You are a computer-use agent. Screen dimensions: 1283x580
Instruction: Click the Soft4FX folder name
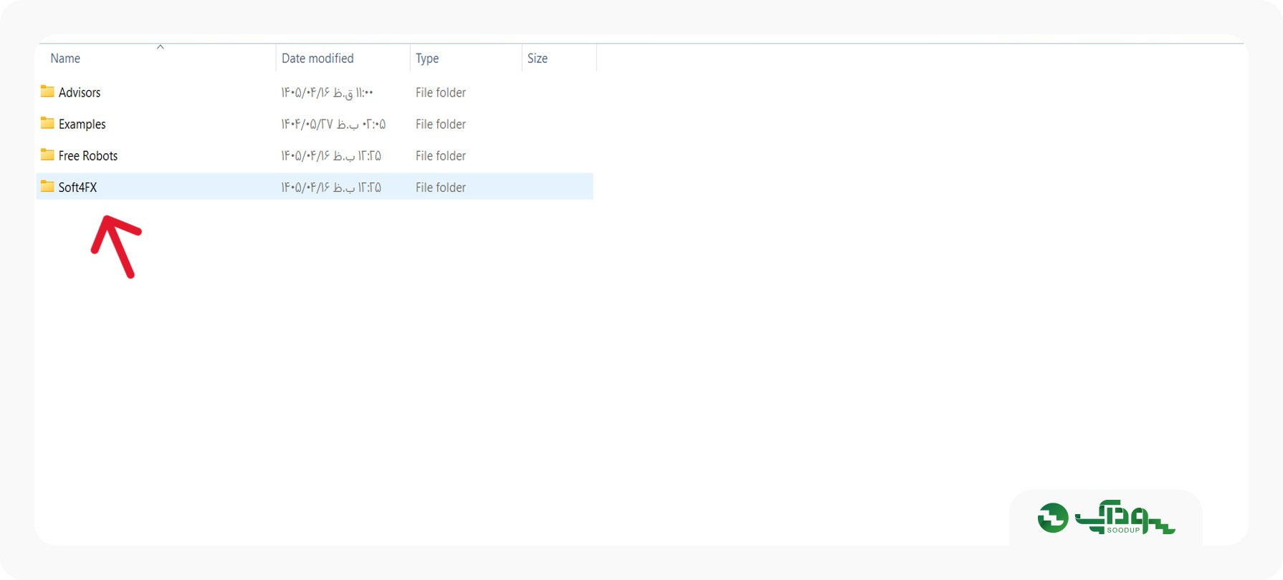[77, 187]
